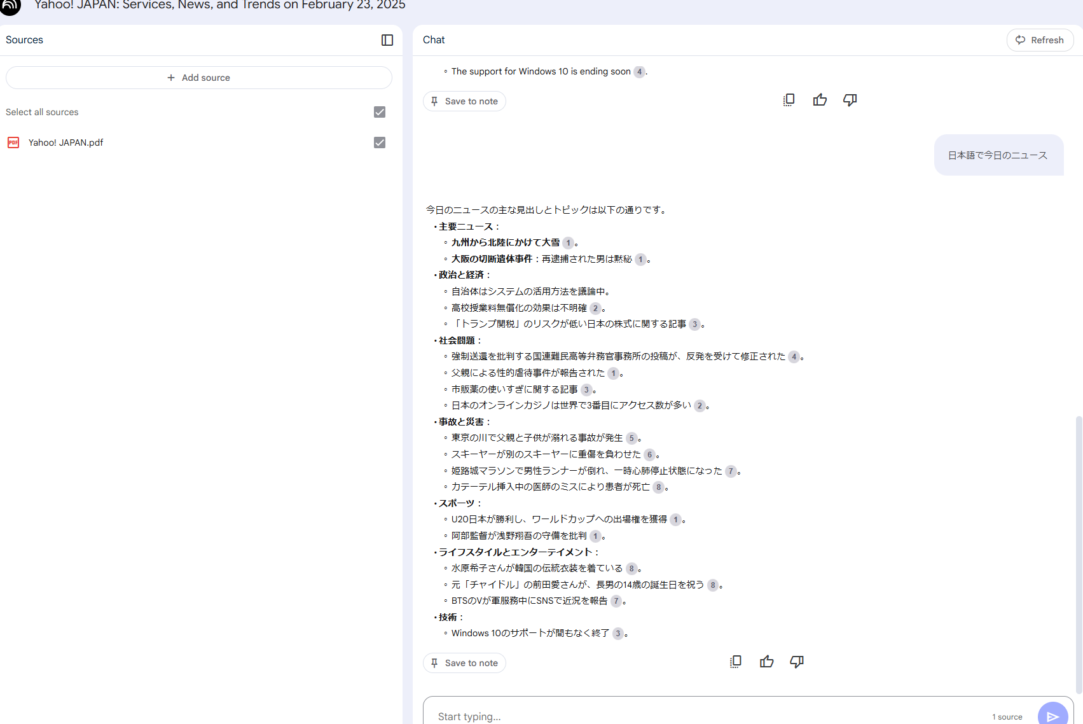
Task: Open citation 1 after U20日本 line
Action: click(x=676, y=520)
